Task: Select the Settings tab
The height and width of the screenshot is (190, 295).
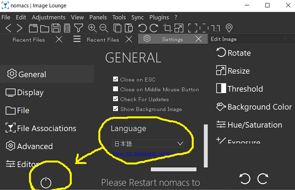Action: pyautogui.click(x=173, y=39)
